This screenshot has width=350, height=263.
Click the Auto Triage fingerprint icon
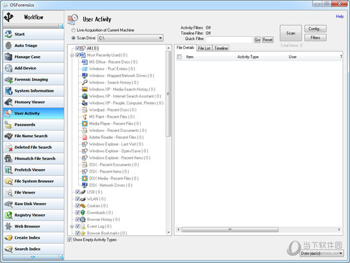click(x=8, y=45)
